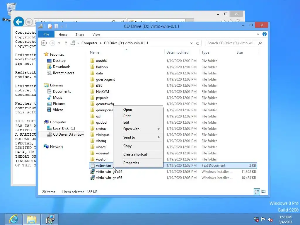300x225 pixels.
Task: Open Internet Explorer from the taskbar
Action: pyautogui.click(x=13, y=219)
